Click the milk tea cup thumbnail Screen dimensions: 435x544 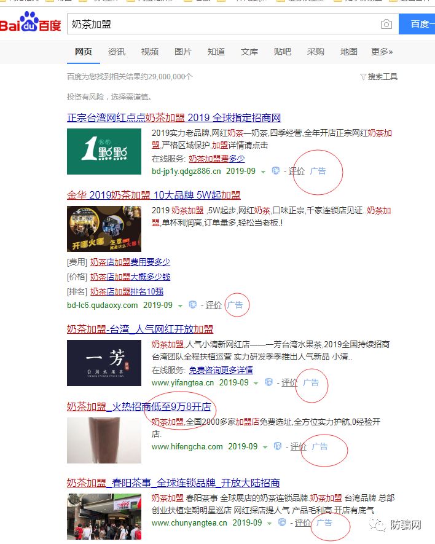104,440
